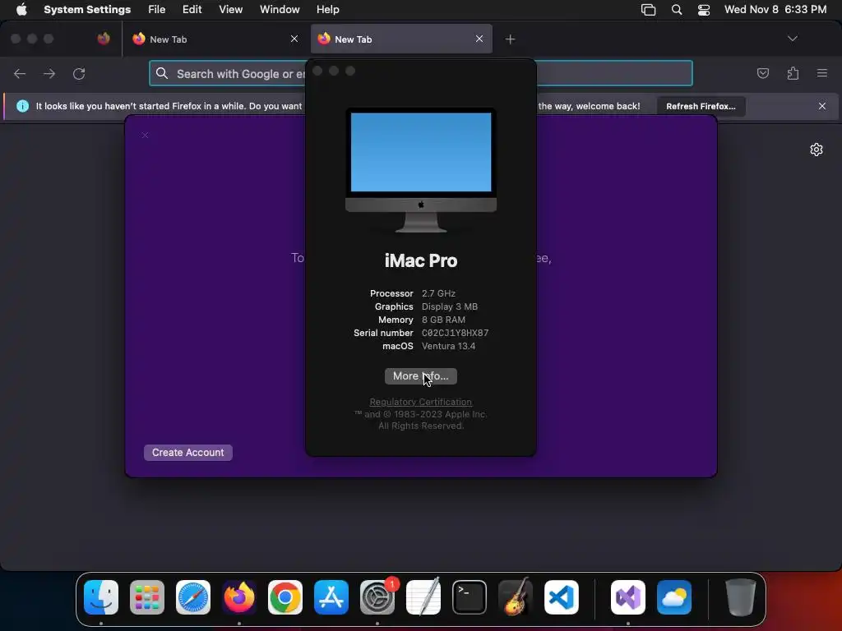Close the second New Tab in Firefox
The height and width of the screenshot is (631, 842).
[x=479, y=39]
